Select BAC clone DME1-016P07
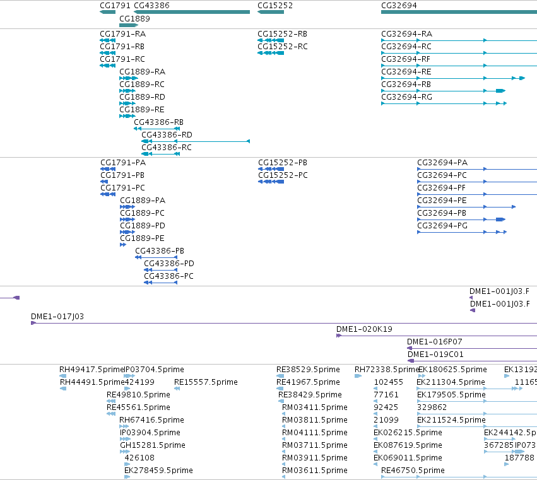Screen dimensions: 537x480 point(434,342)
